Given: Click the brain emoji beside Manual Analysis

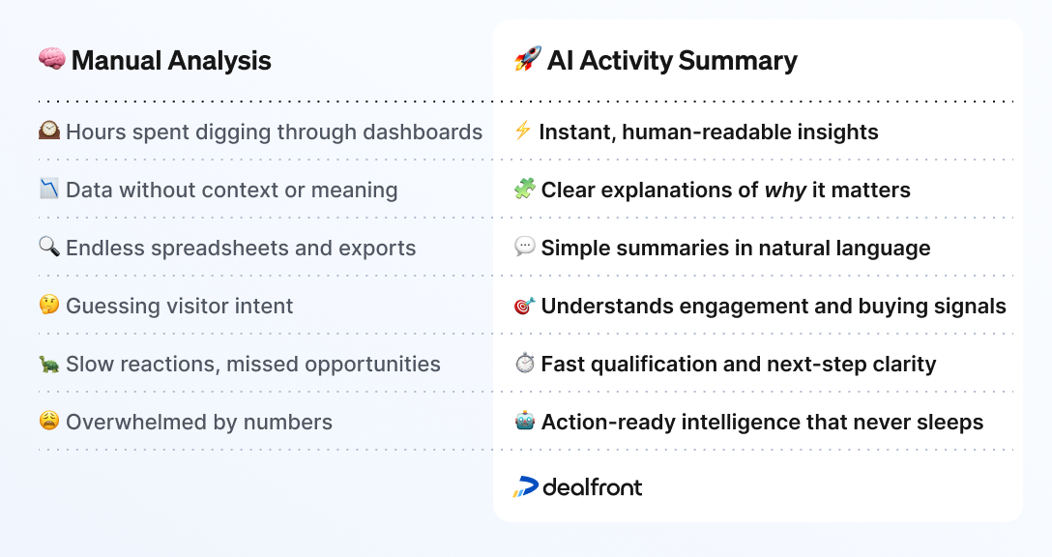Looking at the screenshot, I should (x=51, y=59).
